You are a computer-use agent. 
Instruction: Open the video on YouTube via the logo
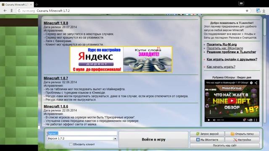[250, 120]
